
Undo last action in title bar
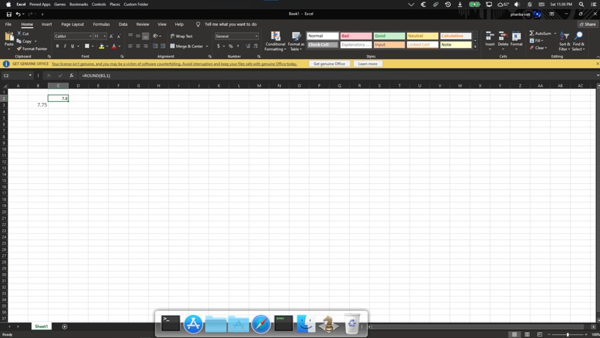click(18, 14)
